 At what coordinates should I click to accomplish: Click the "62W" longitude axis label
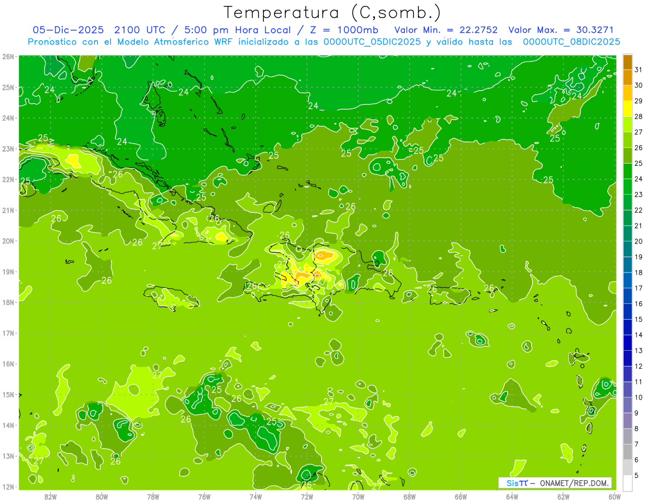[x=563, y=496]
